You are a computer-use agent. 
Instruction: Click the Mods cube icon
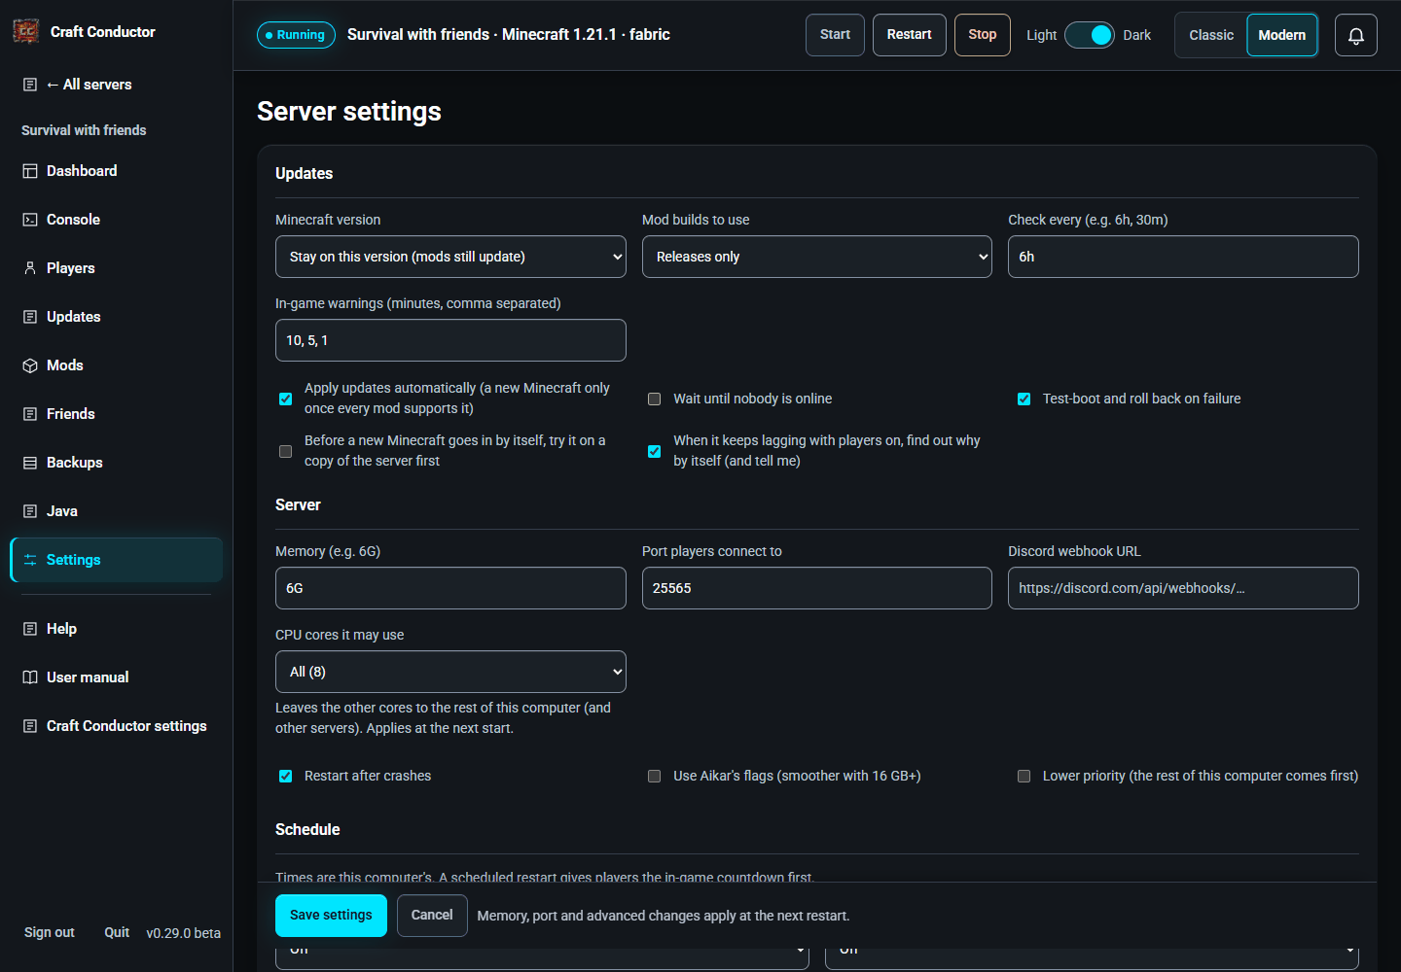pyautogui.click(x=30, y=365)
